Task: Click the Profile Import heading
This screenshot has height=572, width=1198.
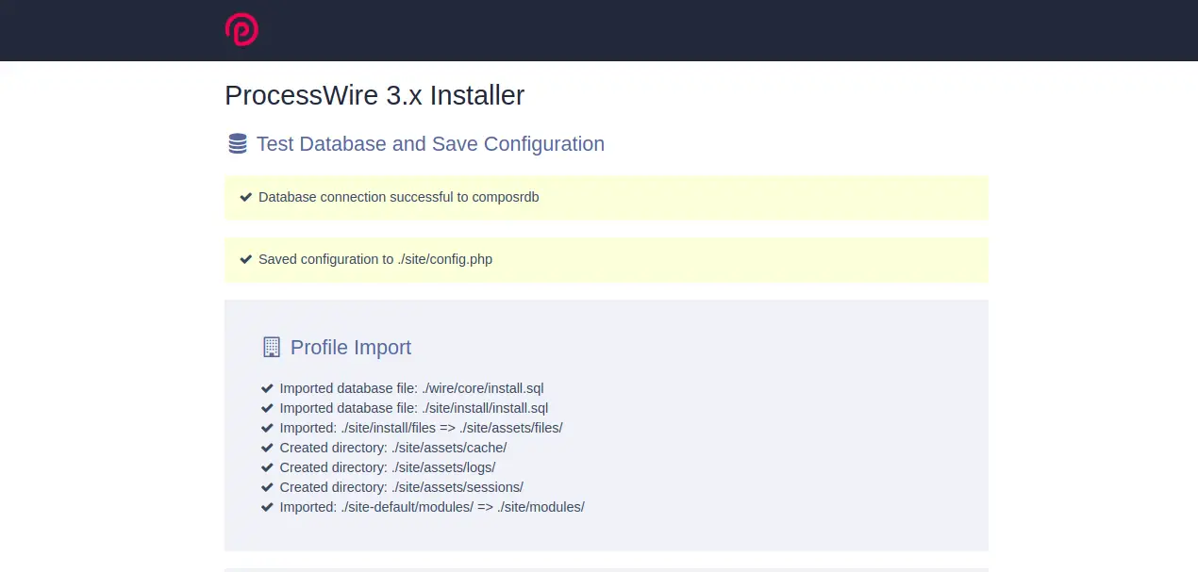Action: click(x=351, y=348)
